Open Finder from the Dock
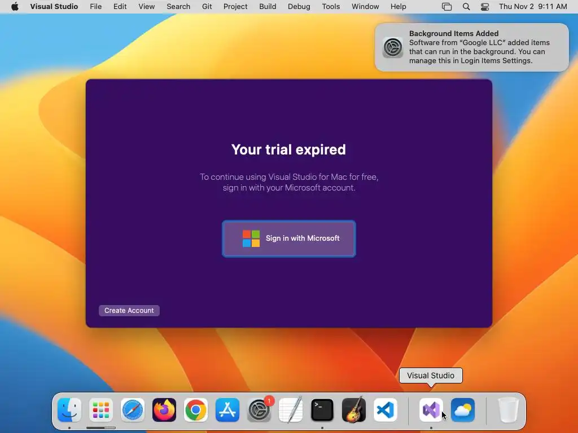Image resolution: width=578 pixels, height=433 pixels. (69, 410)
